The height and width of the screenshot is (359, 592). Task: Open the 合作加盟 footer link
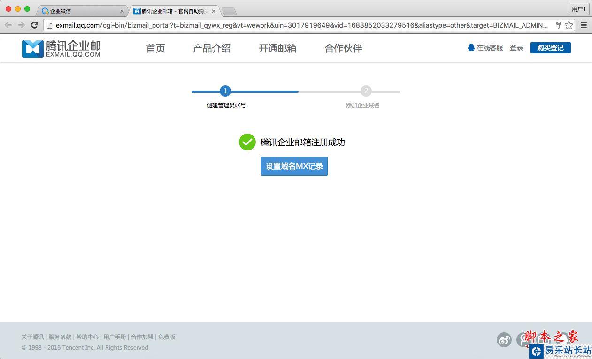(142, 337)
